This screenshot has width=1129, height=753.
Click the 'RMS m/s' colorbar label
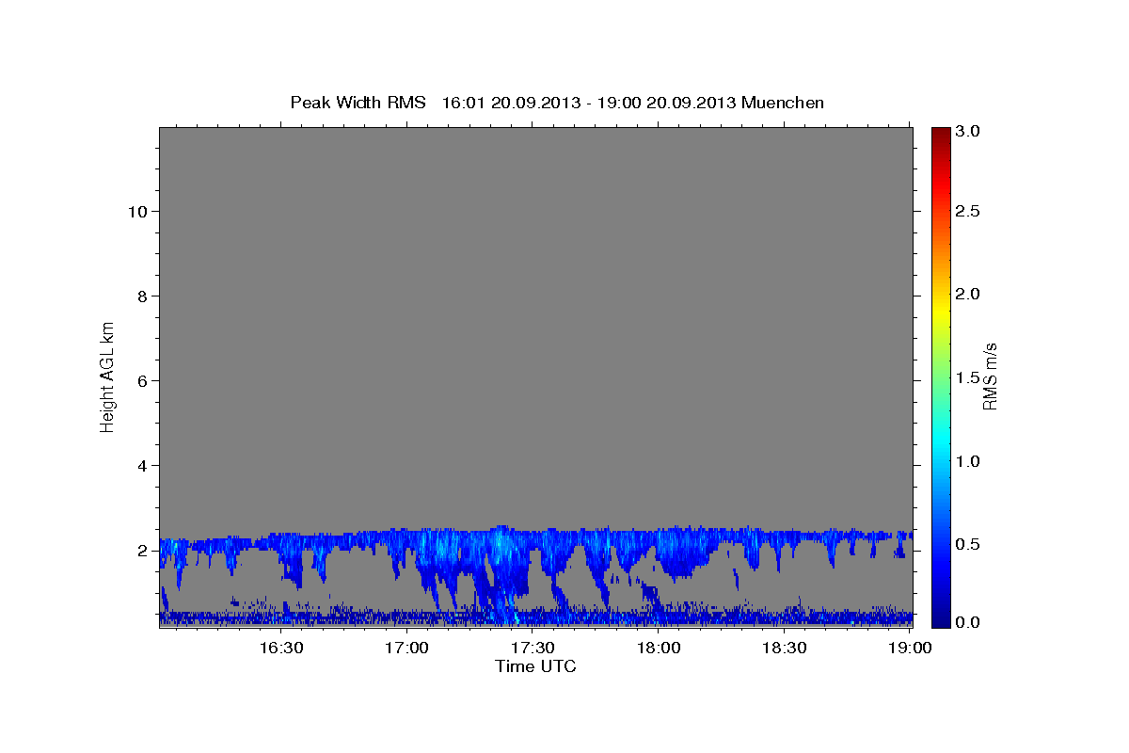tap(990, 376)
